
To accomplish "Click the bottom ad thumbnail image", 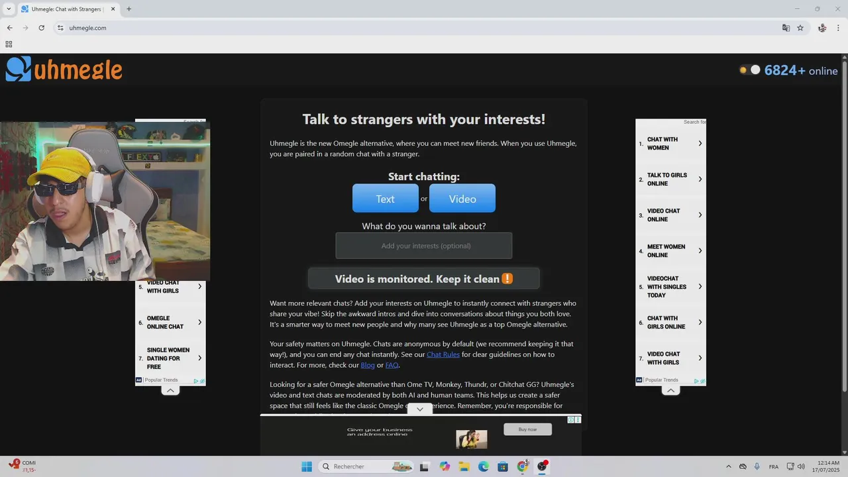I will point(472,439).
